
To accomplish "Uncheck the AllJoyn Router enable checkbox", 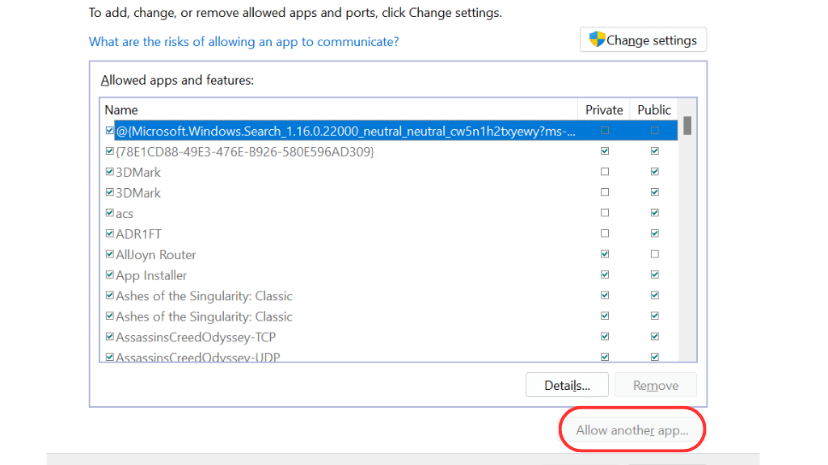I will (109, 254).
